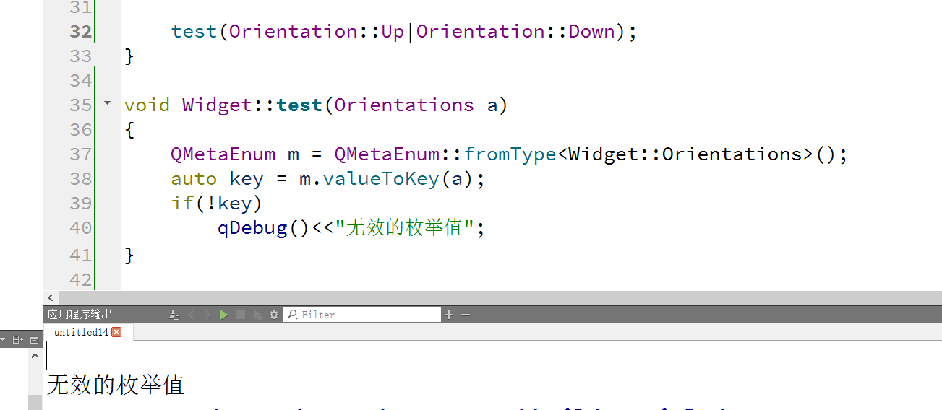Click the 应用程序输出 pane title
The width and height of the screenshot is (942, 410).
click(x=80, y=315)
